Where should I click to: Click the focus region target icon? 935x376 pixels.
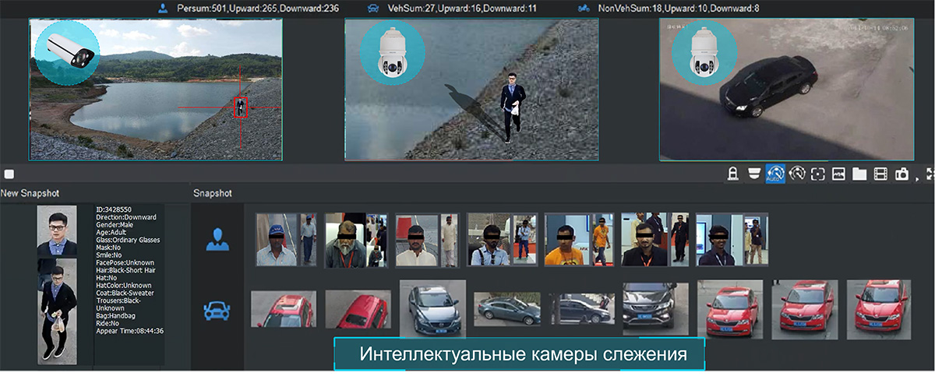[817, 174]
